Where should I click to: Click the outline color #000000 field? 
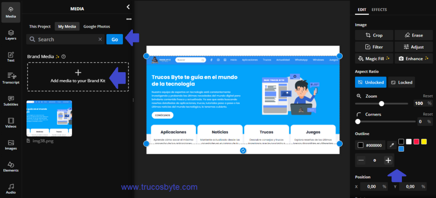click(370, 145)
